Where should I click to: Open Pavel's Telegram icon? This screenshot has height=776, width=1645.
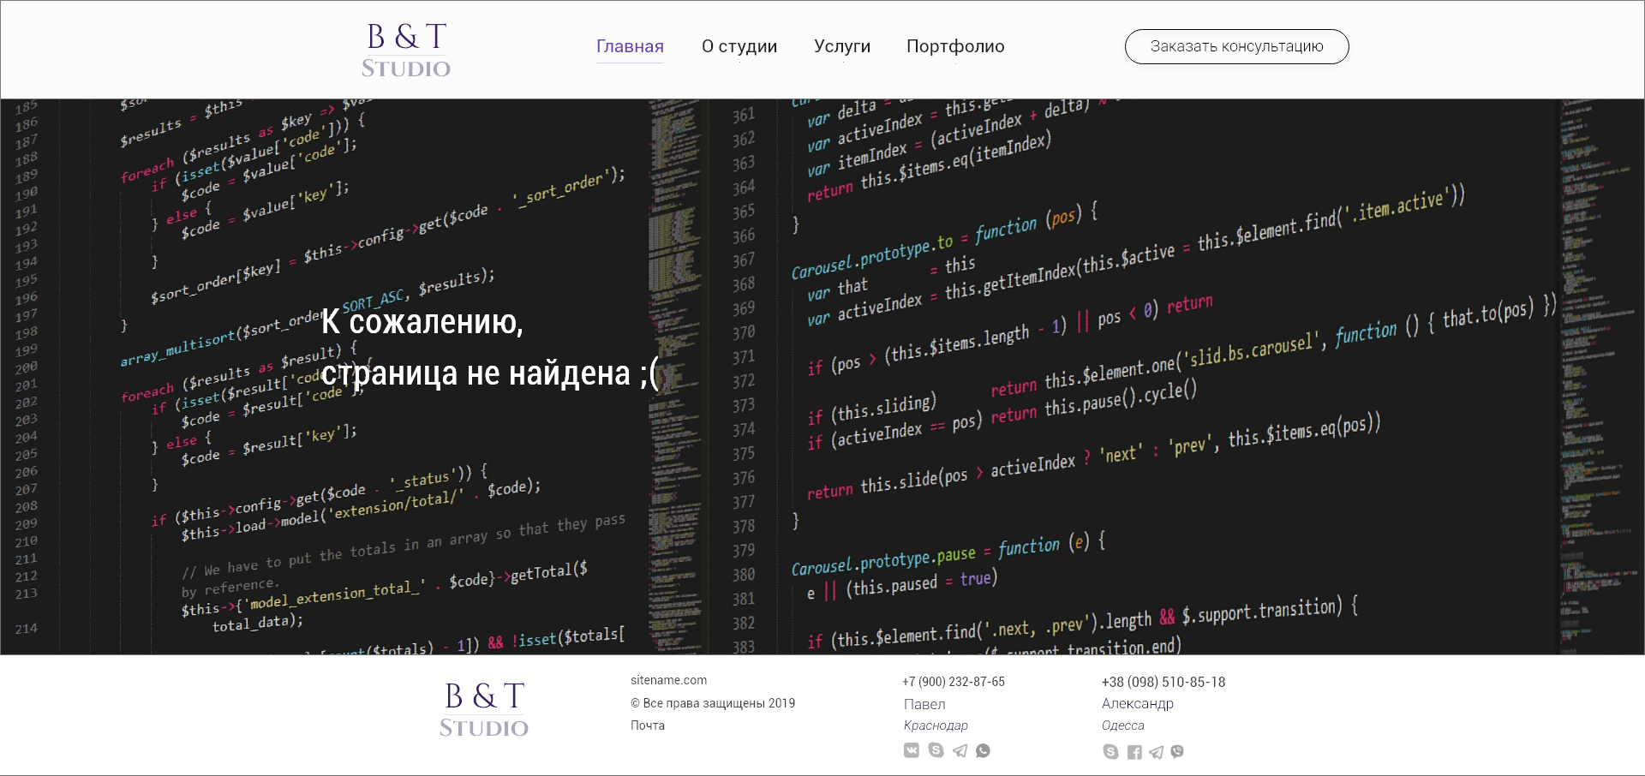tap(959, 751)
